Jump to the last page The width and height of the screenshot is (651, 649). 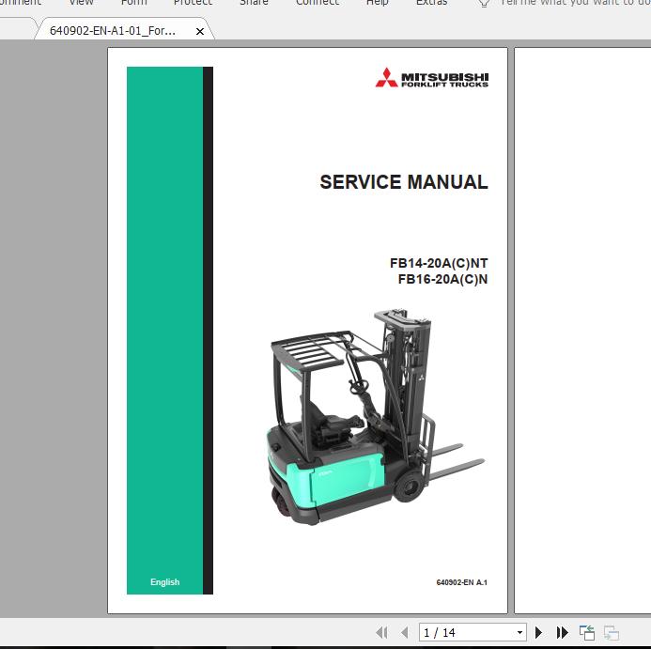click(x=562, y=632)
